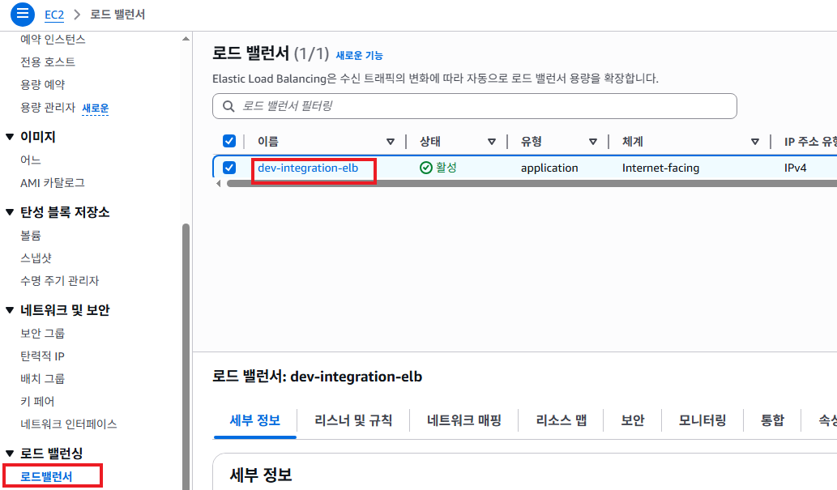Open 어느 under 이미지
The image size is (837, 490).
(x=31, y=160)
